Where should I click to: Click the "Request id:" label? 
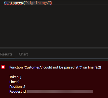18,92
